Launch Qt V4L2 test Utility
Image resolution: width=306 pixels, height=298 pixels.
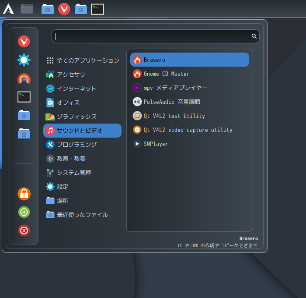coord(190,116)
